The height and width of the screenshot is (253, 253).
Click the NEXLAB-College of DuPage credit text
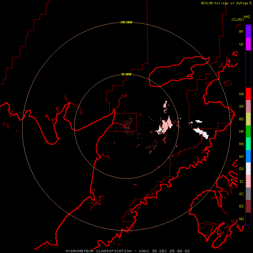224,3
